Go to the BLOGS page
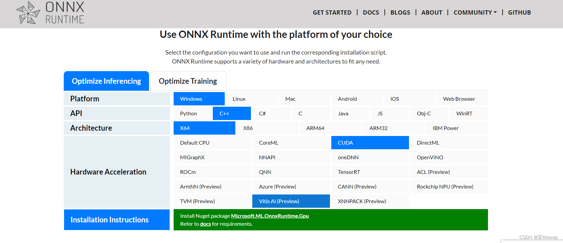The image size is (563, 243). 400,13
